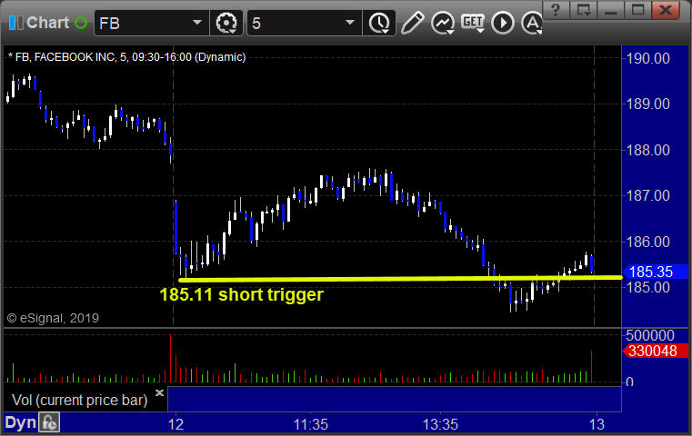Select the yellow horizontal trigger line
Screen dimensions: 692x436
click(x=400, y=279)
